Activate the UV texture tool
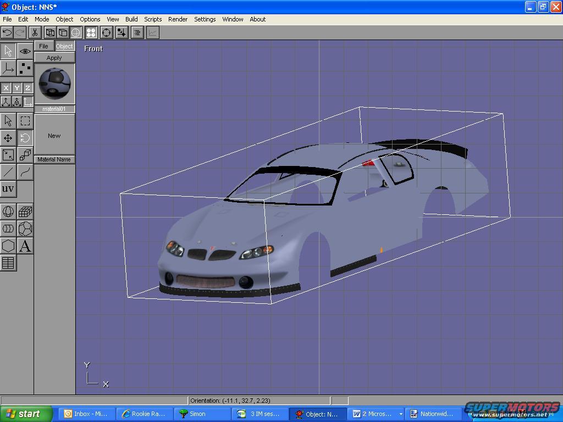This screenshot has height=422, width=563. pyautogui.click(x=8, y=189)
